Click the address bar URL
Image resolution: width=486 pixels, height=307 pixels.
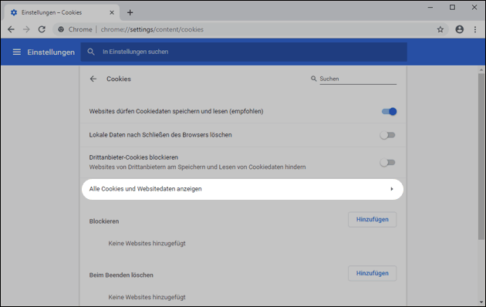(x=152, y=29)
